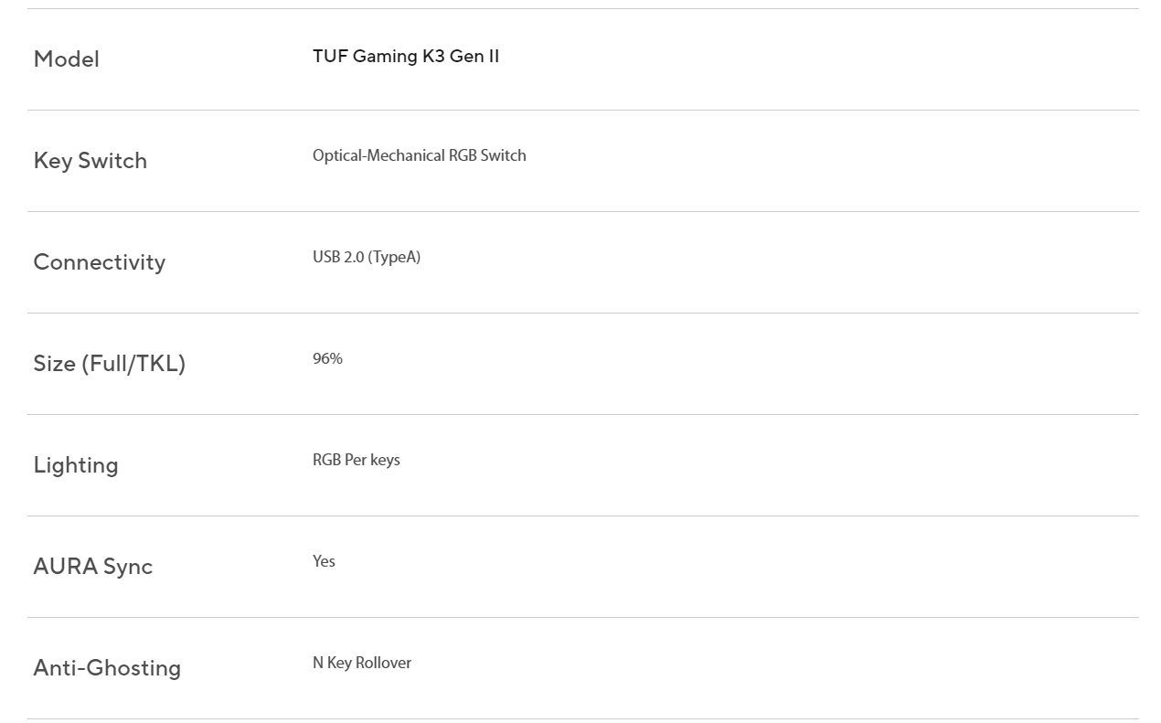Click divider line between Key Switch and Connectivity
This screenshot has height=723, width=1161.
(x=583, y=212)
